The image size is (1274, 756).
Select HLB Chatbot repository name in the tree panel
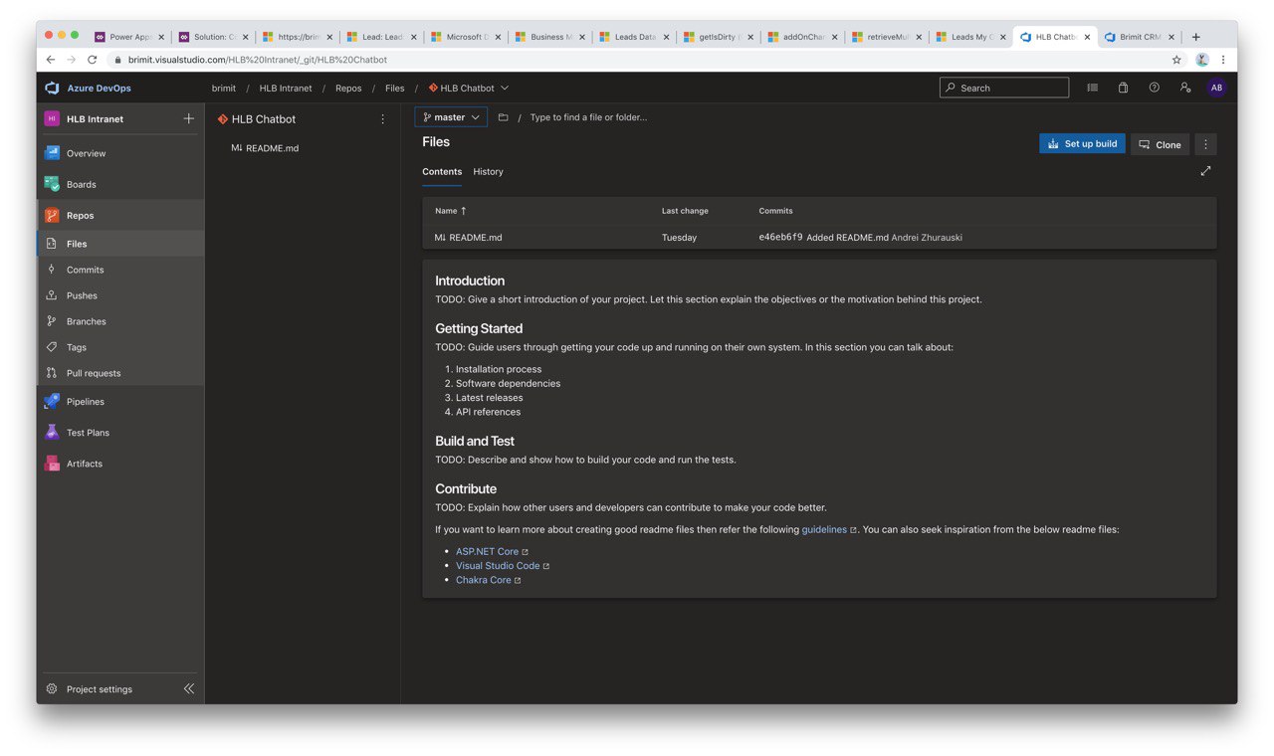click(x=264, y=118)
